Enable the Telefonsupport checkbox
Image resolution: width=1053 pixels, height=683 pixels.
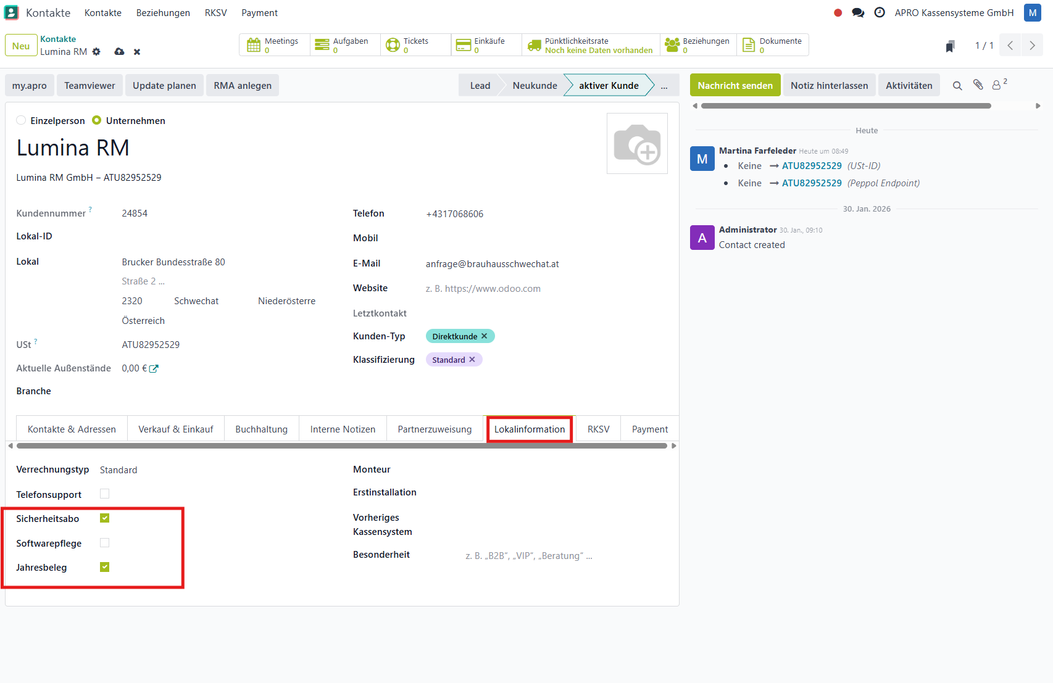point(105,494)
